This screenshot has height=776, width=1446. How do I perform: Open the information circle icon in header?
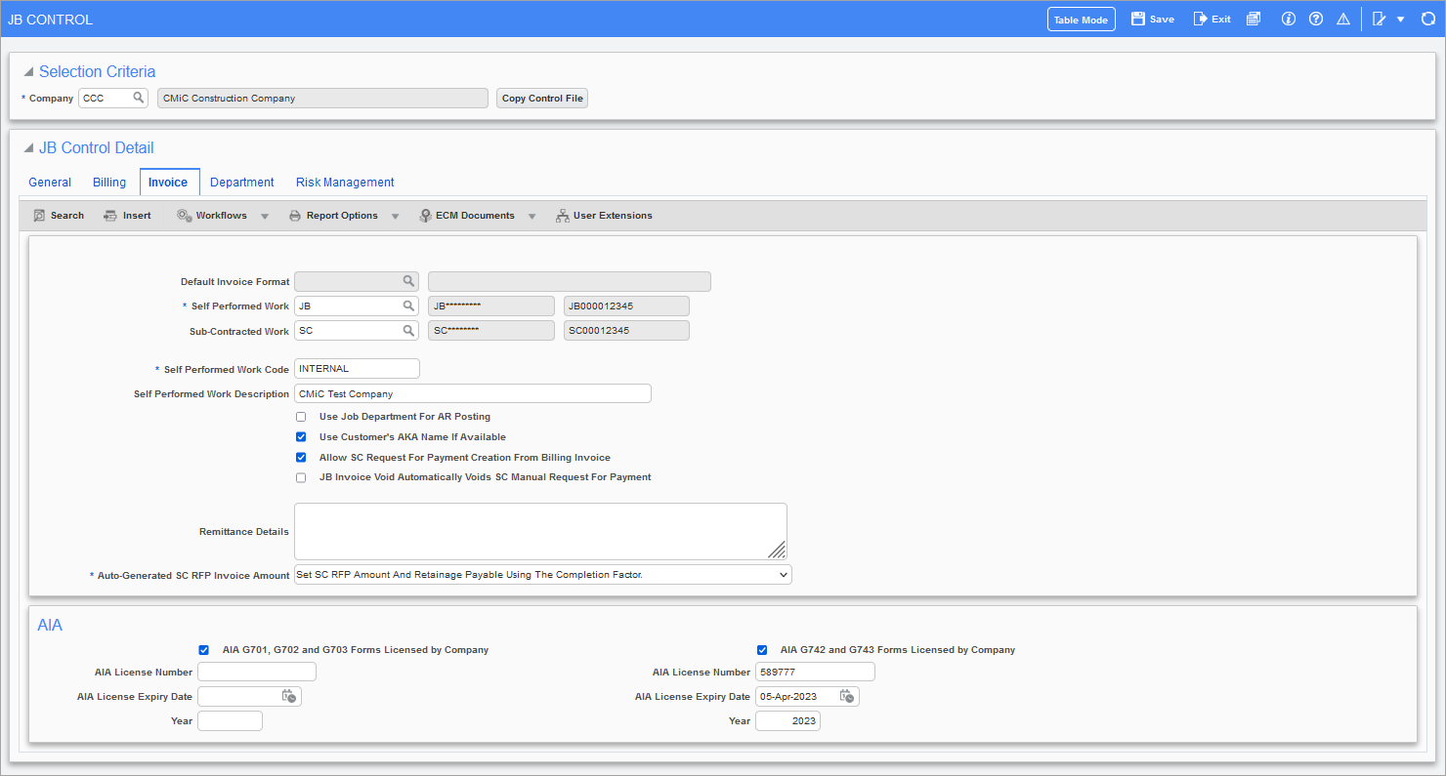point(1289,19)
